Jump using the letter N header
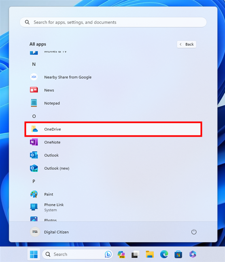The image size is (225, 262). [34, 64]
